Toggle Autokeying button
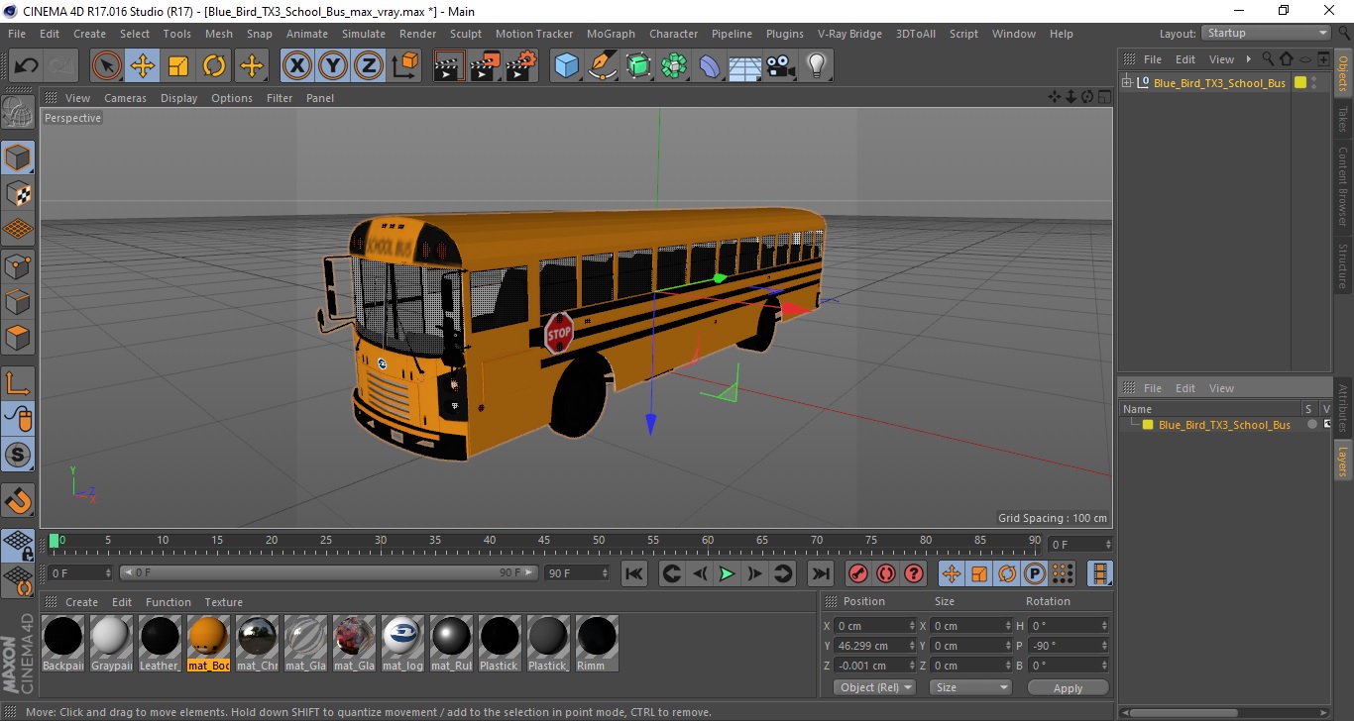 click(886, 573)
